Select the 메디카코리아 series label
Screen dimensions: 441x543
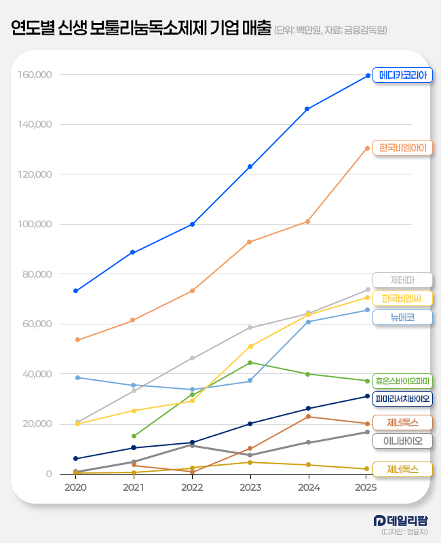coord(403,75)
